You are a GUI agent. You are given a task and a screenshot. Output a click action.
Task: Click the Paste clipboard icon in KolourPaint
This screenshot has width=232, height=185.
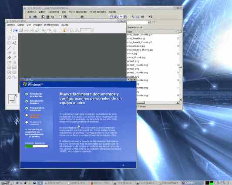point(65,30)
